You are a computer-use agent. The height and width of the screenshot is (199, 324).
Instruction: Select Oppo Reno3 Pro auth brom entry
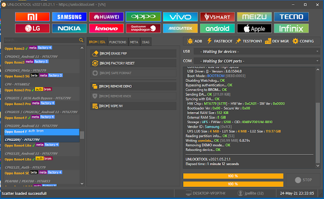42,94
